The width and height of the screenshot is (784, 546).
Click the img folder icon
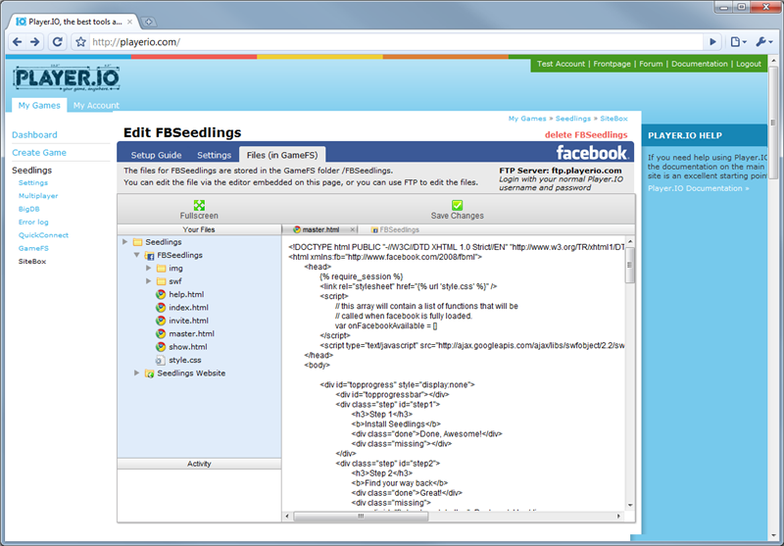pyautogui.click(x=161, y=269)
